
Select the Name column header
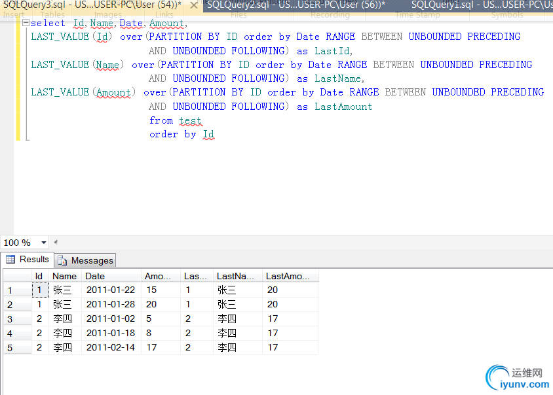click(66, 276)
